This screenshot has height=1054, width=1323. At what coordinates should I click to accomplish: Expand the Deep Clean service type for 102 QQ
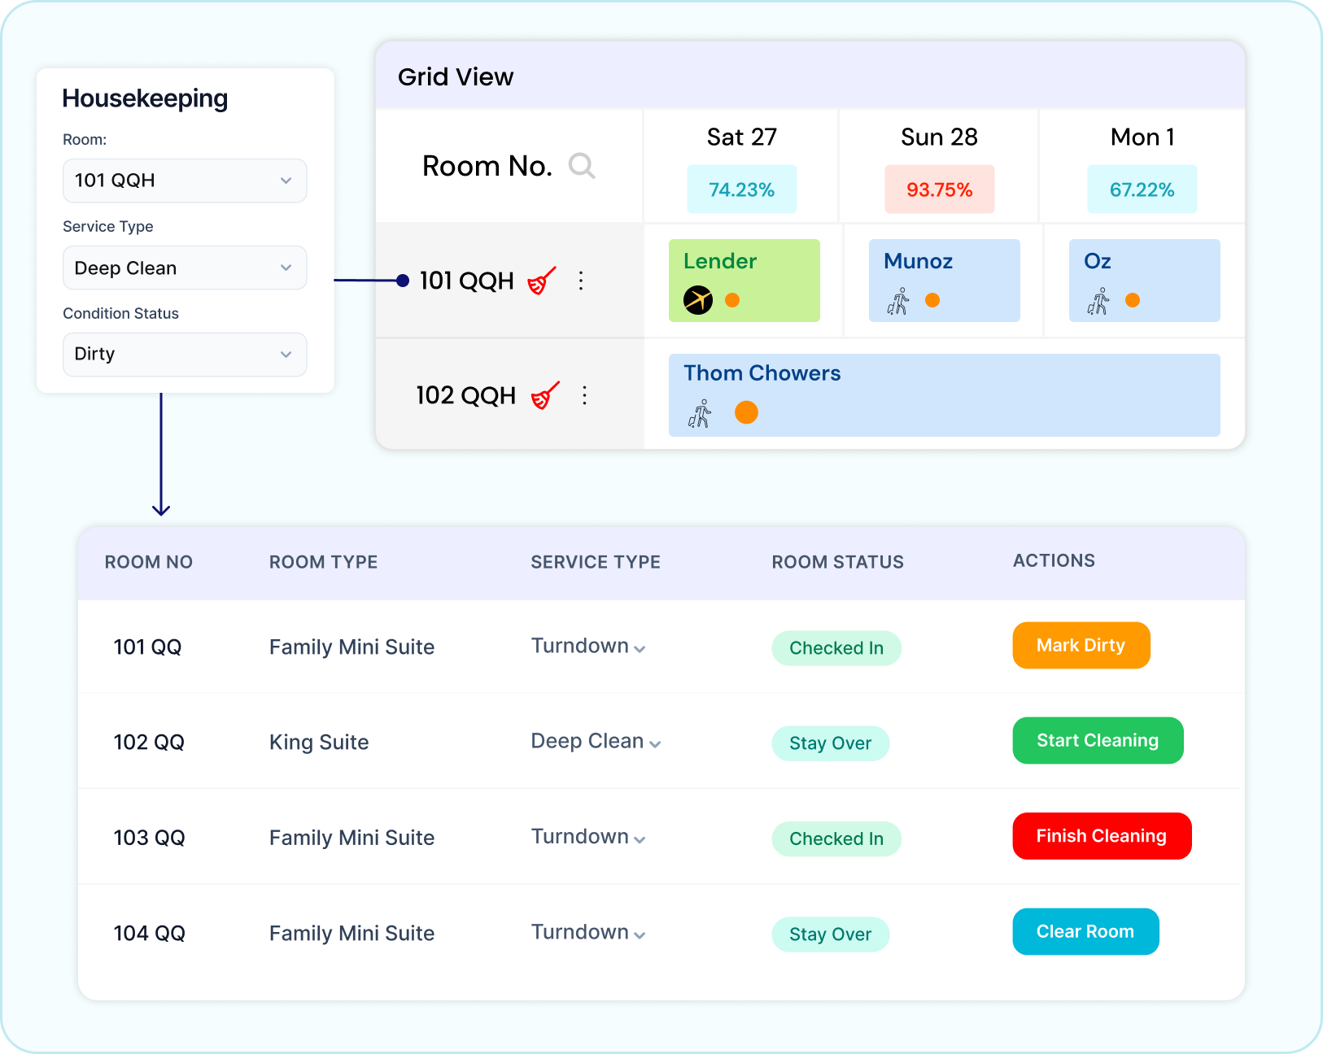[596, 742]
